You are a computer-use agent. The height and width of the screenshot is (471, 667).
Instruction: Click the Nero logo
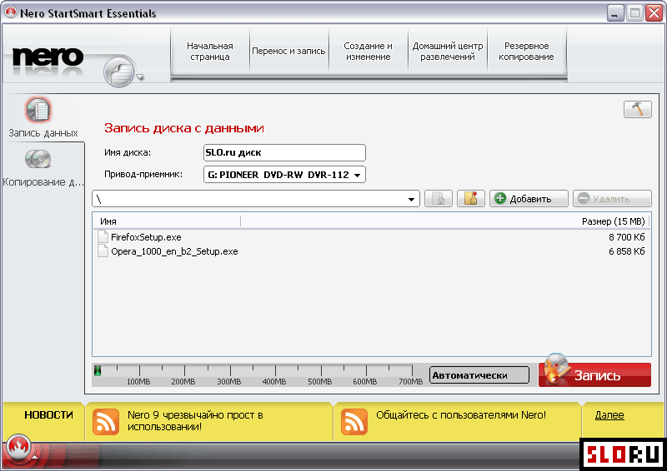pyautogui.click(x=48, y=58)
